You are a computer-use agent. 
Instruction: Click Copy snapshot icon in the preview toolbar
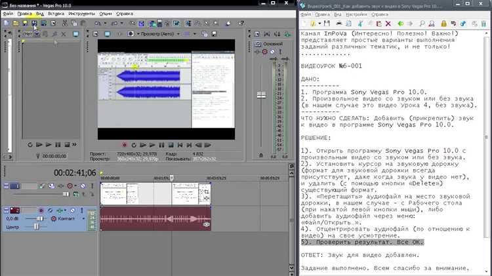click(x=205, y=34)
